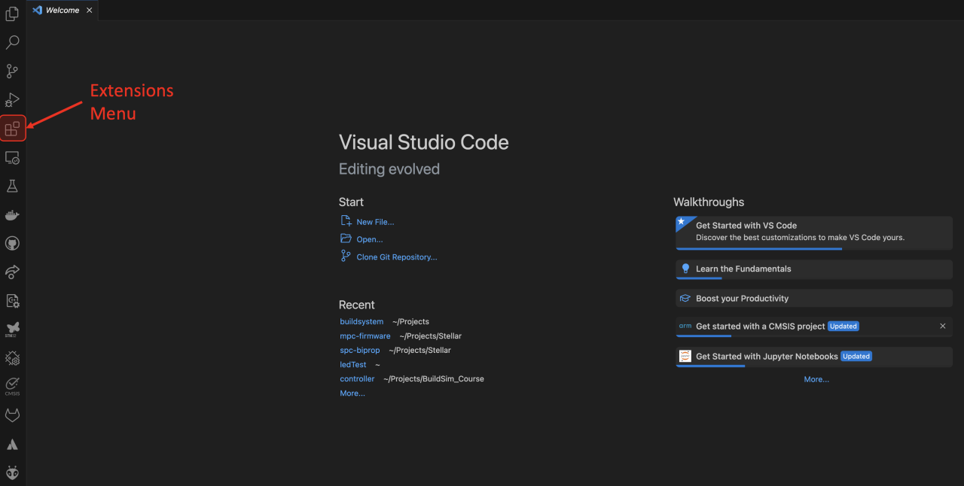Screen dimensions: 964x486
Task: Open the Source Control view
Action: click(12, 71)
